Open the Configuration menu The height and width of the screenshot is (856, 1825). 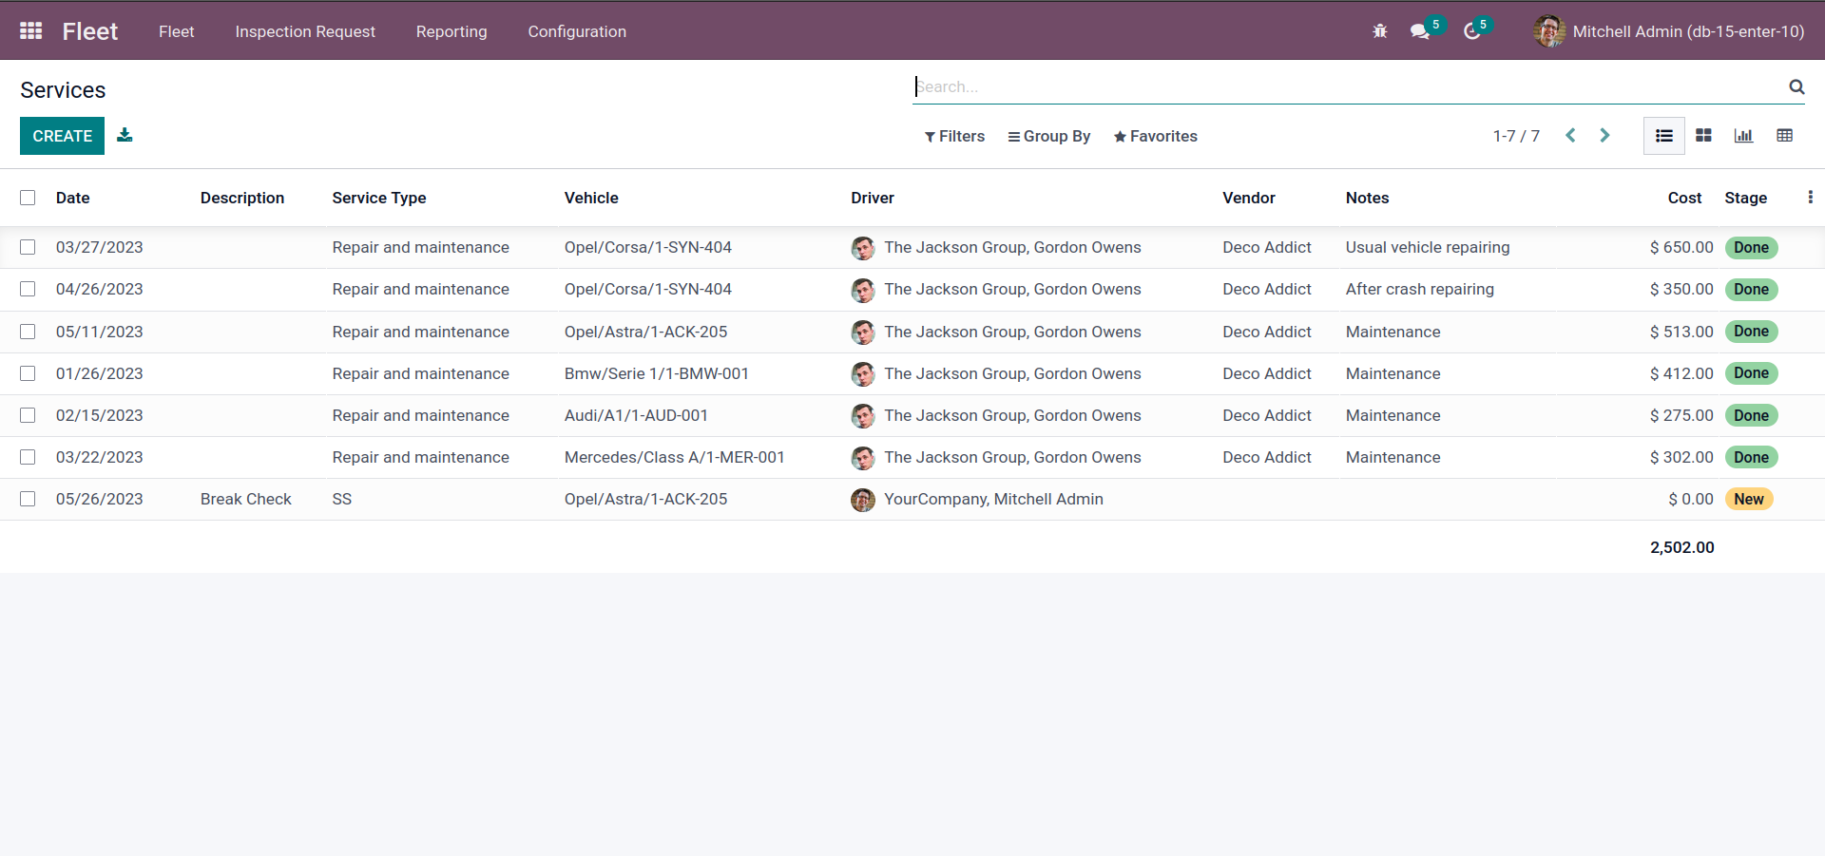coord(577,31)
